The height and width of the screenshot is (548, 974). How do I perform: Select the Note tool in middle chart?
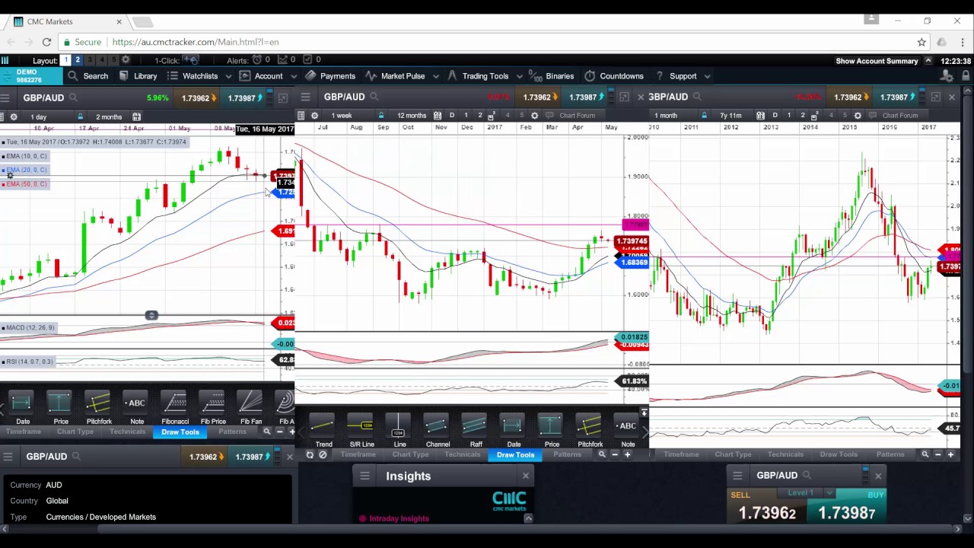pos(628,431)
